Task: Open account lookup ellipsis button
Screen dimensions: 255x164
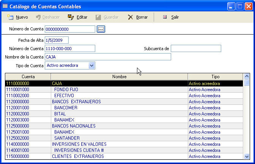Action: click(x=101, y=29)
